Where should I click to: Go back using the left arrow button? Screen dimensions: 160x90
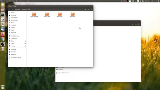[10, 9]
